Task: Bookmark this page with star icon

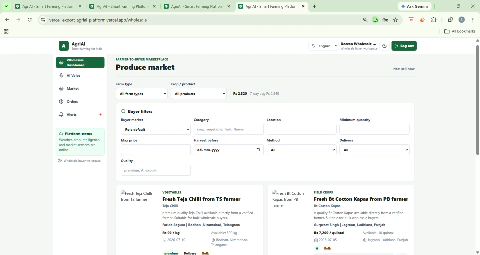Action: coord(395,20)
